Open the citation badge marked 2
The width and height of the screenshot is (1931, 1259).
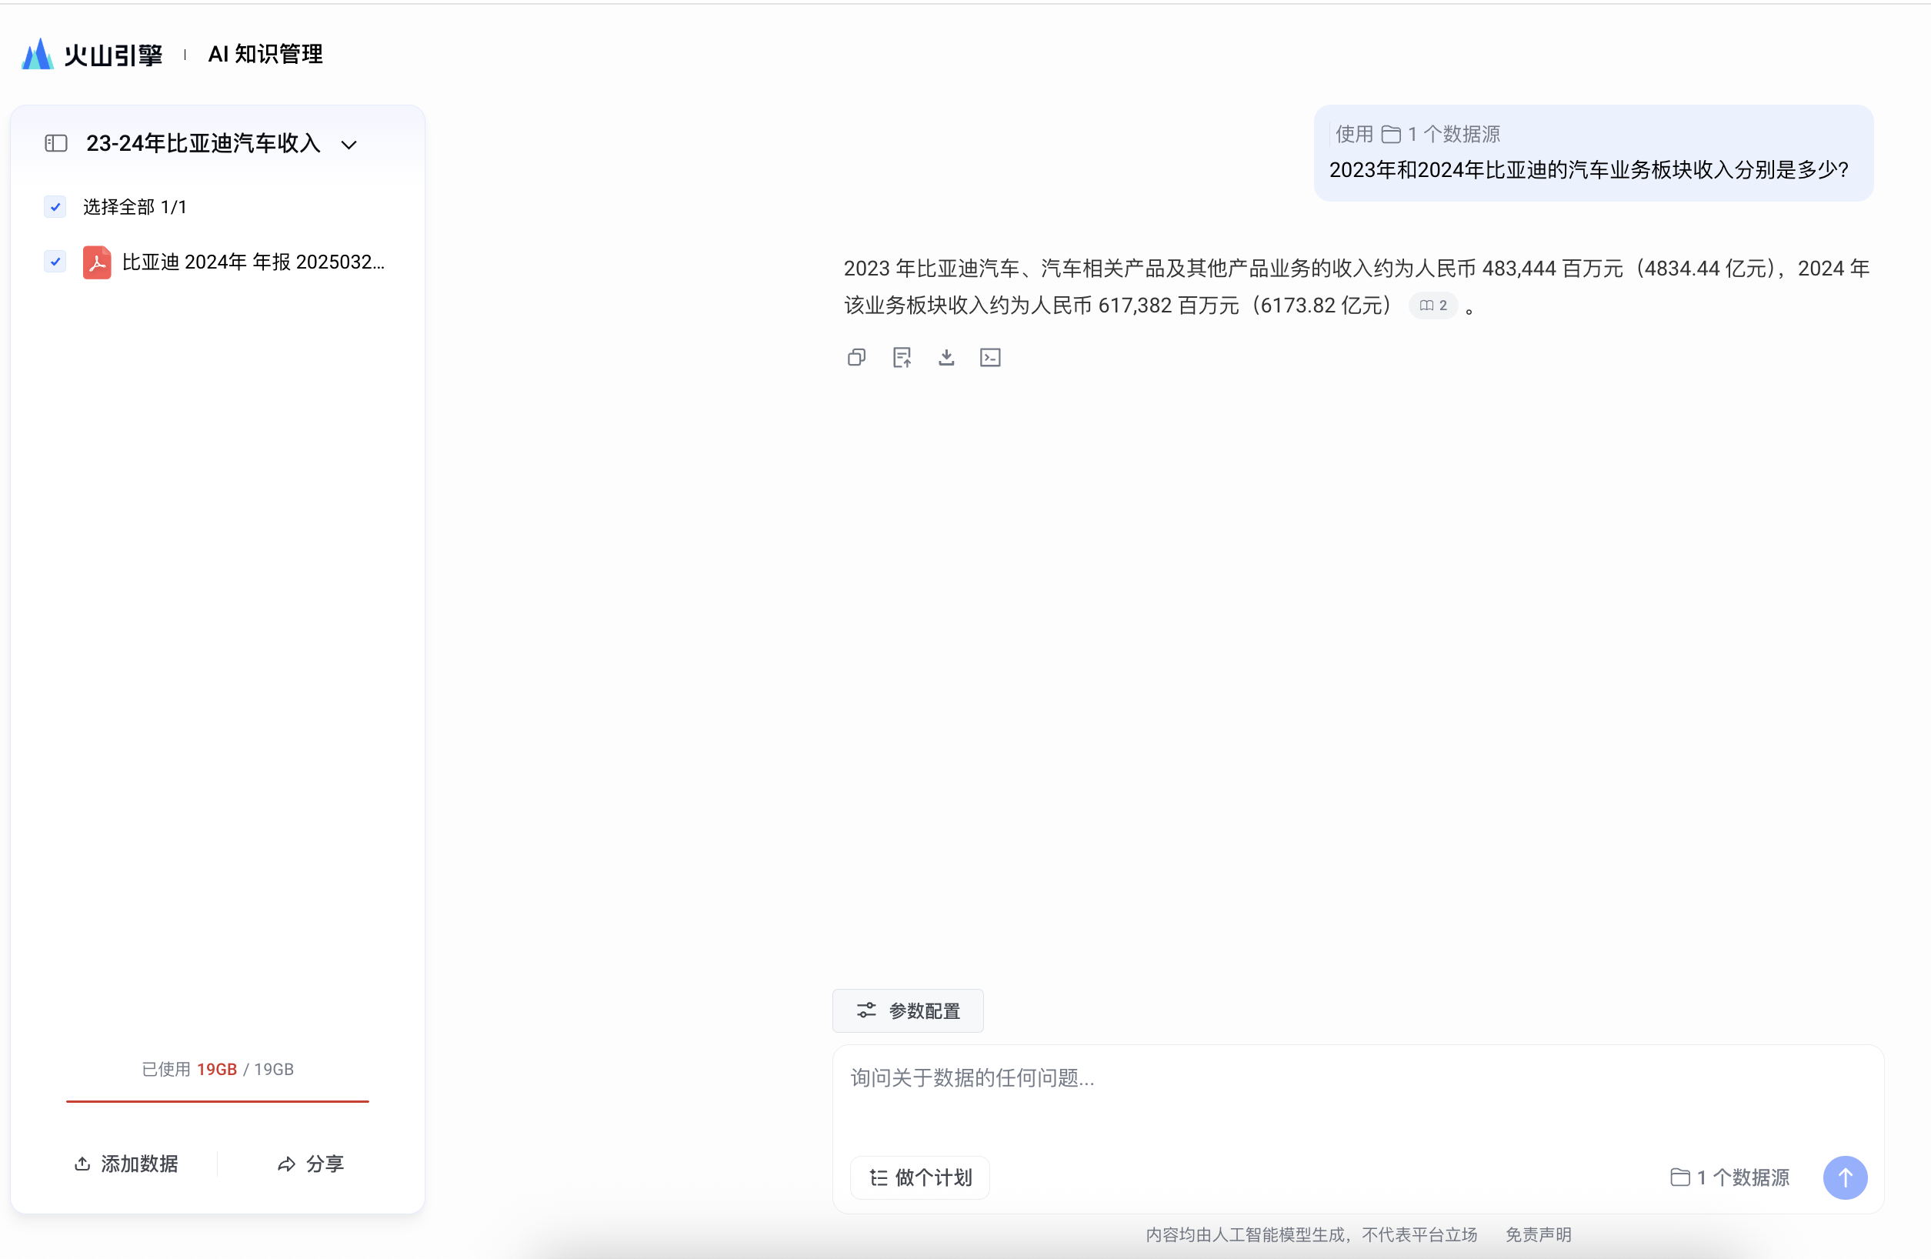1434,306
